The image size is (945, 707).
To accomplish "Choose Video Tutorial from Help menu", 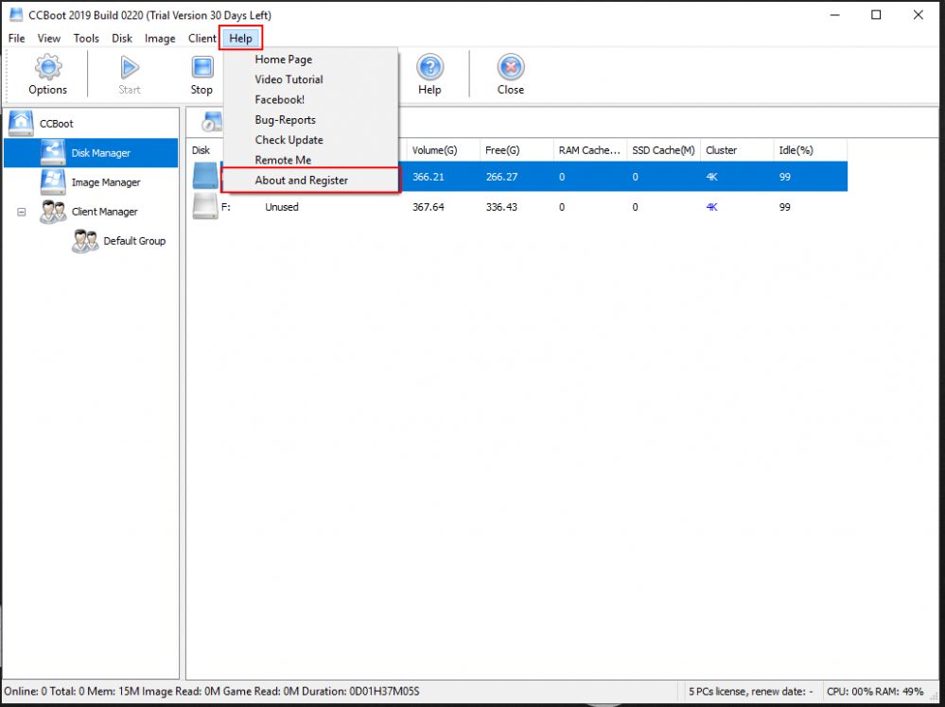I will 289,79.
